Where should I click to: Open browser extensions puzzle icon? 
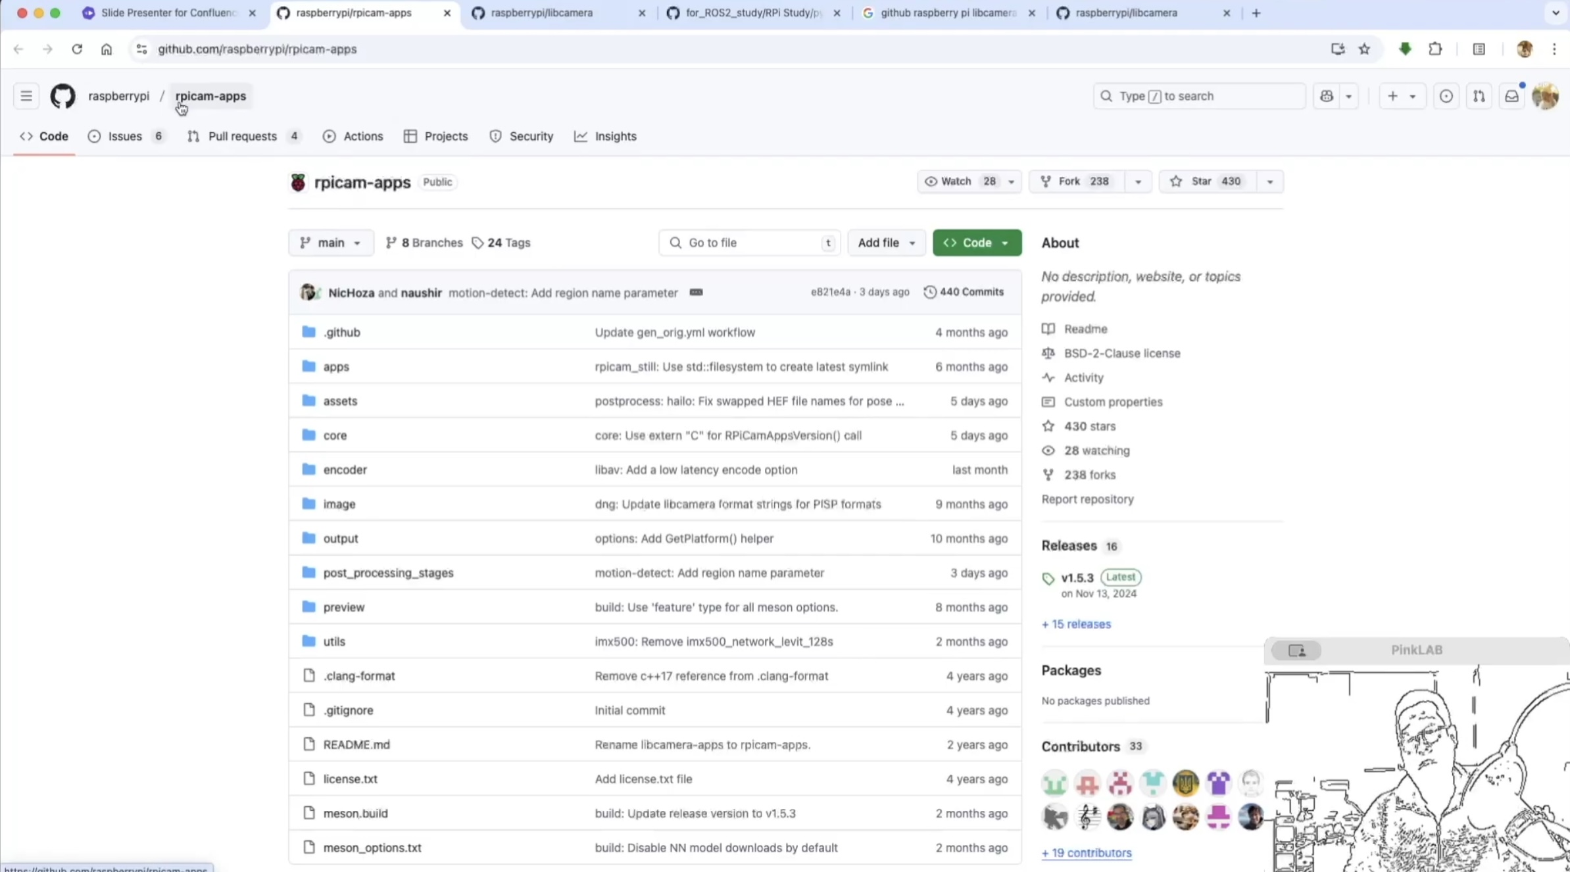1435,49
